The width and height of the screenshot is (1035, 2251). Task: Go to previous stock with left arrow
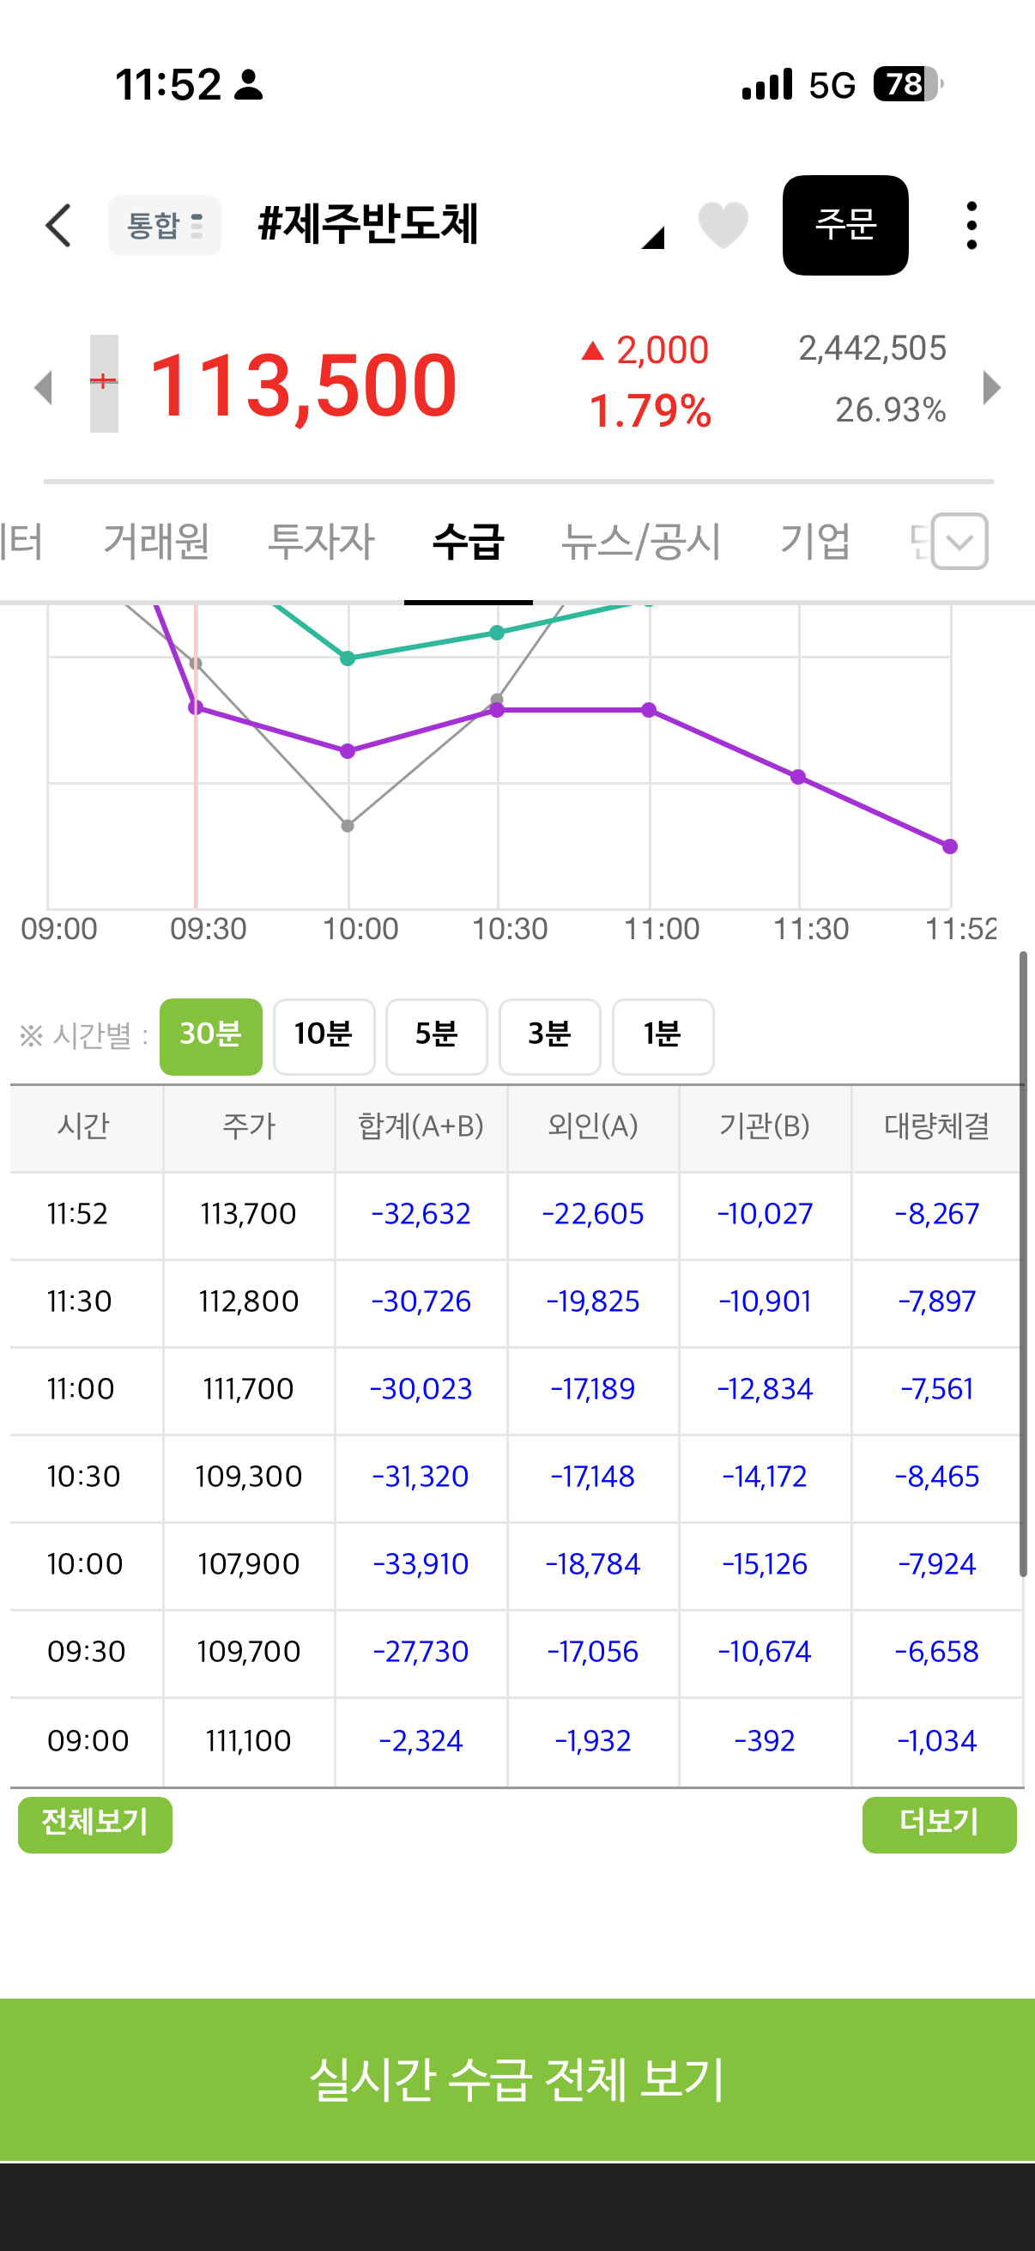pyautogui.click(x=44, y=387)
